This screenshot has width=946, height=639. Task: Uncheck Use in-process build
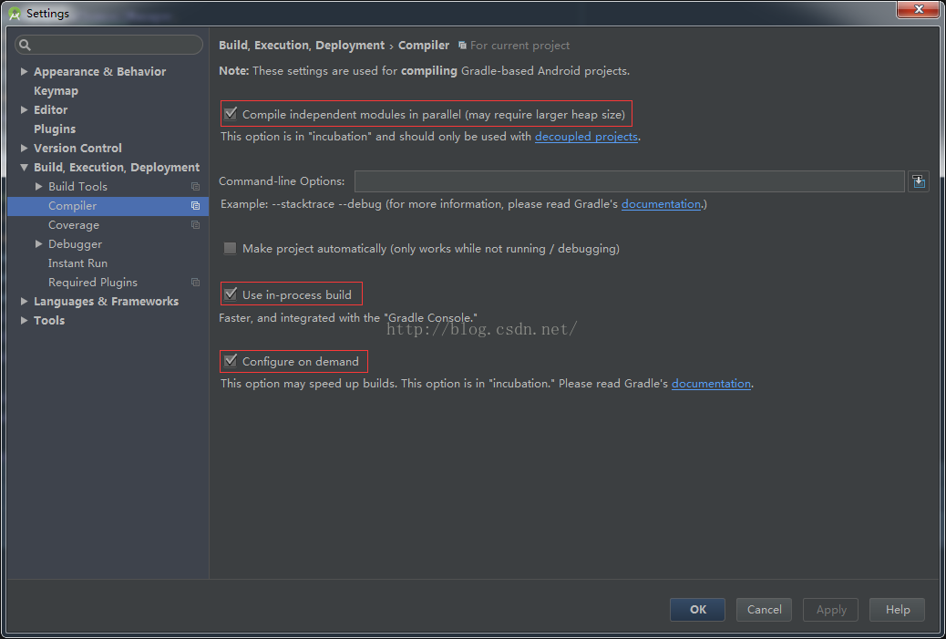click(x=231, y=294)
